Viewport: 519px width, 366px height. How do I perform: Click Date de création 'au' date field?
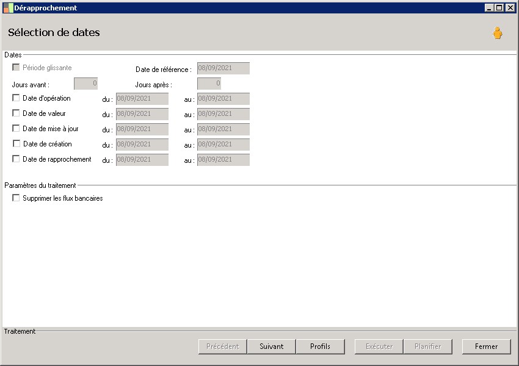coord(223,144)
